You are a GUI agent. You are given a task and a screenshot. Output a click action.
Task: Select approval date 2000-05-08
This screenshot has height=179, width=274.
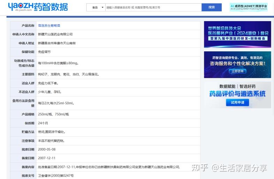(47, 150)
